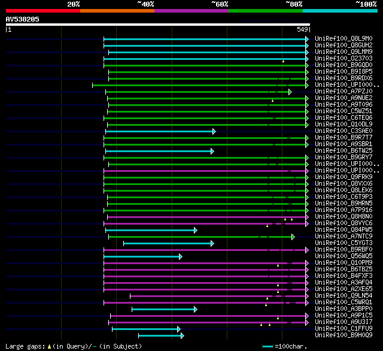Click the =100char. scale legend
The width and height of the screenshot is (383, 351).
(x=285, y=346)
